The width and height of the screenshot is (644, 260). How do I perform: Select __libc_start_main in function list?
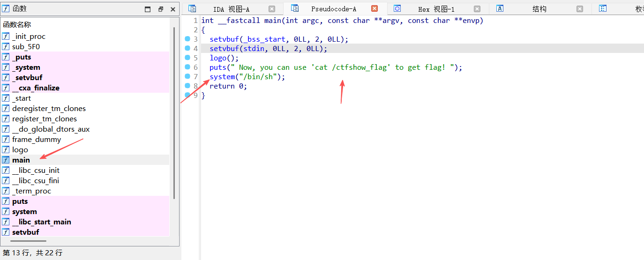tap(42, 222)
